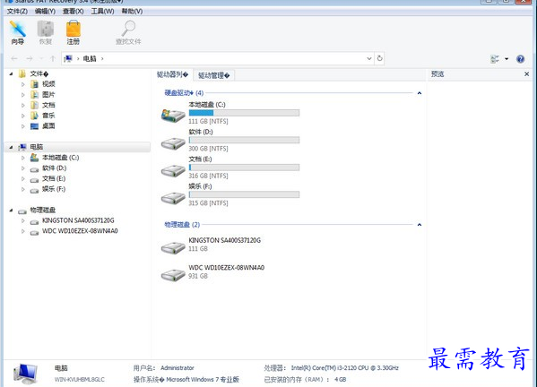Click the 文件 root folder icon

(22, 74)
